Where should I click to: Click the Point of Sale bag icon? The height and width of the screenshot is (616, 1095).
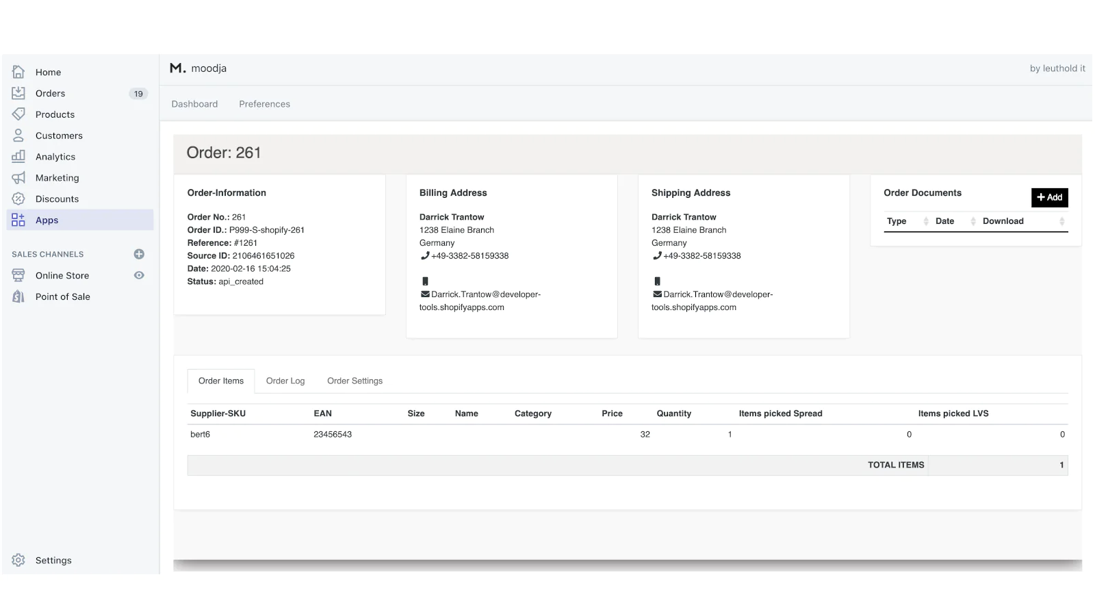tap(18, 297)
